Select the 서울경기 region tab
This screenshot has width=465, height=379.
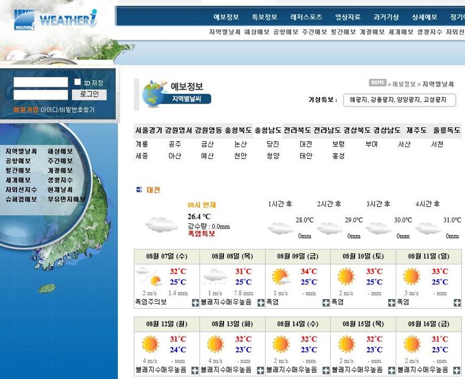pos(149,130)
